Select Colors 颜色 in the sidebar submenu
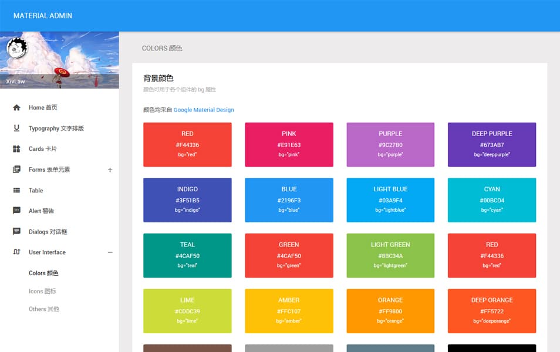 (43, 273)
